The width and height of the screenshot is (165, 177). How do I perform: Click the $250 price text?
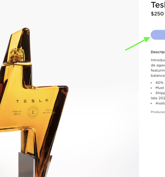pyautogui.click(x=157, y=14)
